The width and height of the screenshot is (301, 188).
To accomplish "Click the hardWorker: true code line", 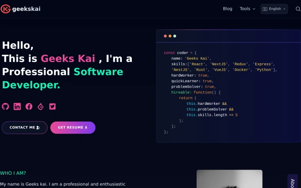I will (x=190, y=75).
